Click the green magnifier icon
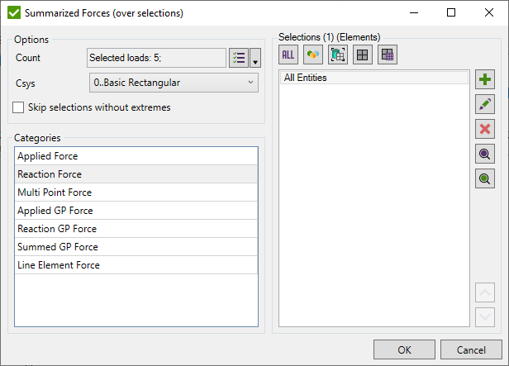The width and height of the screenshot is (509, 366). [485, 178]
